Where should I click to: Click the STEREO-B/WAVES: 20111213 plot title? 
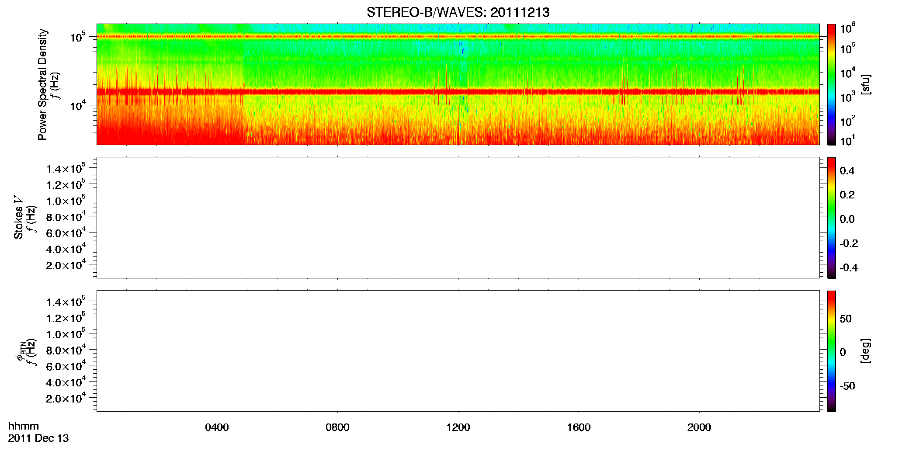[x=458, y=12]
